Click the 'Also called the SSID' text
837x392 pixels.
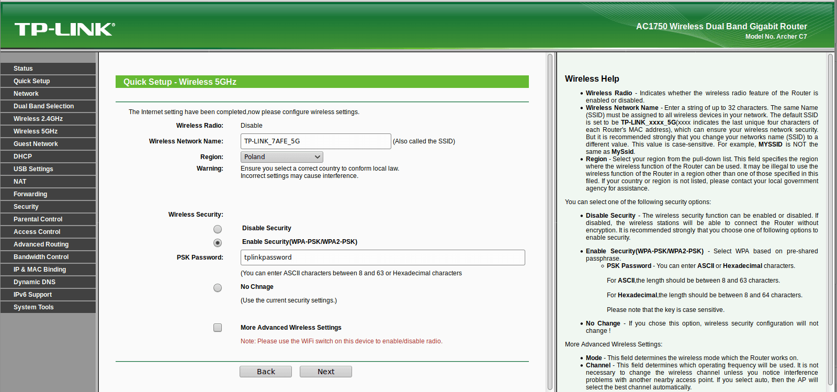[424, 141]
